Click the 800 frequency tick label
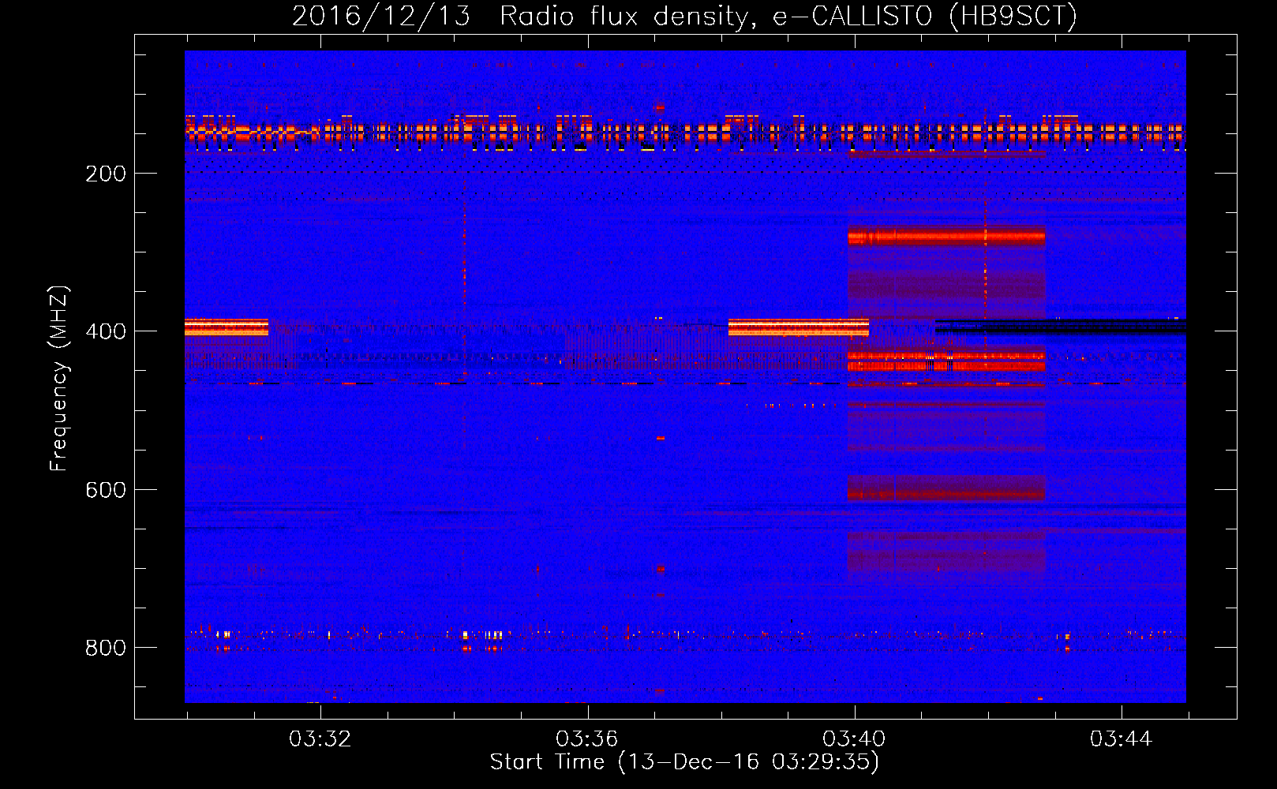This screenshot has width=1277, height=789. click(x=106, y=648)
